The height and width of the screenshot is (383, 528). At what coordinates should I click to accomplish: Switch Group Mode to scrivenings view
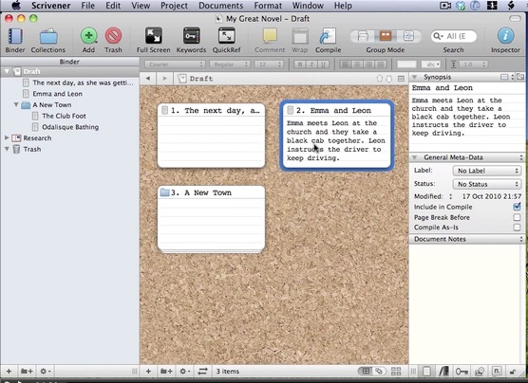pyautogui.click(x=363, y=36)
